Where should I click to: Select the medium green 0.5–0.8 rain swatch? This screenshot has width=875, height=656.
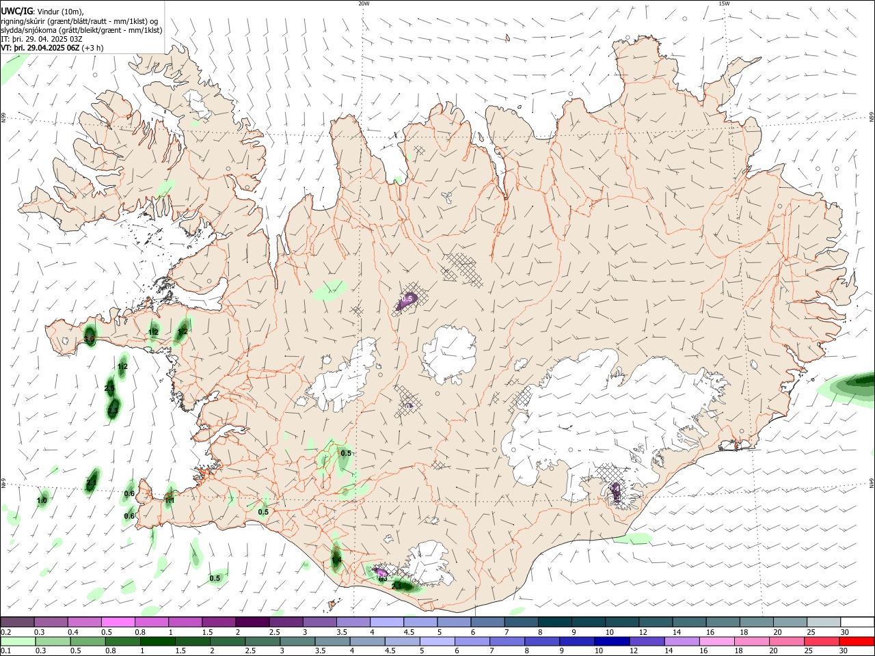click(x=87, y=641)
